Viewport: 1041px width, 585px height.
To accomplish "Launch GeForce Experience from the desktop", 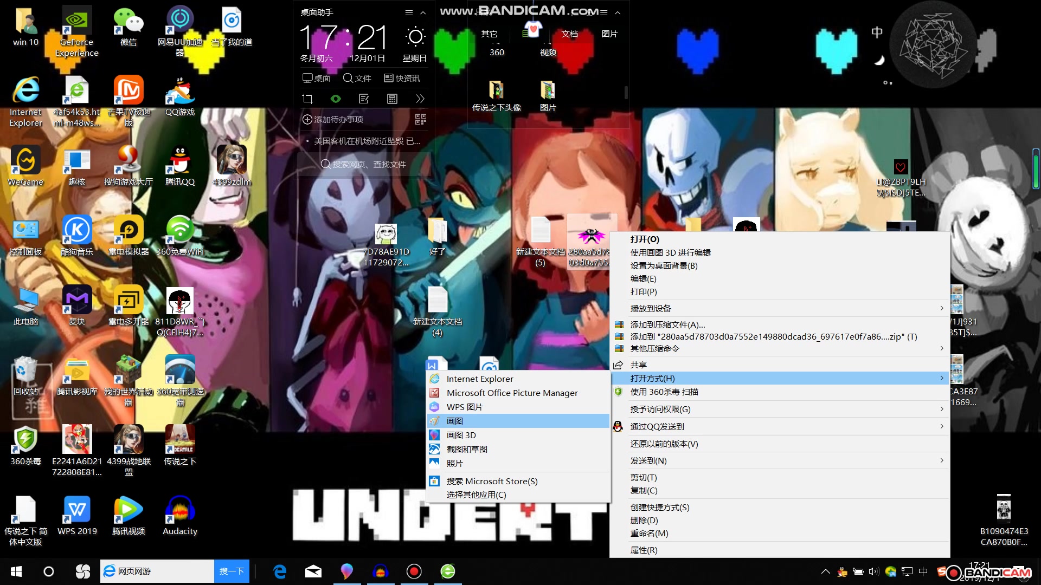I will 77,31.
